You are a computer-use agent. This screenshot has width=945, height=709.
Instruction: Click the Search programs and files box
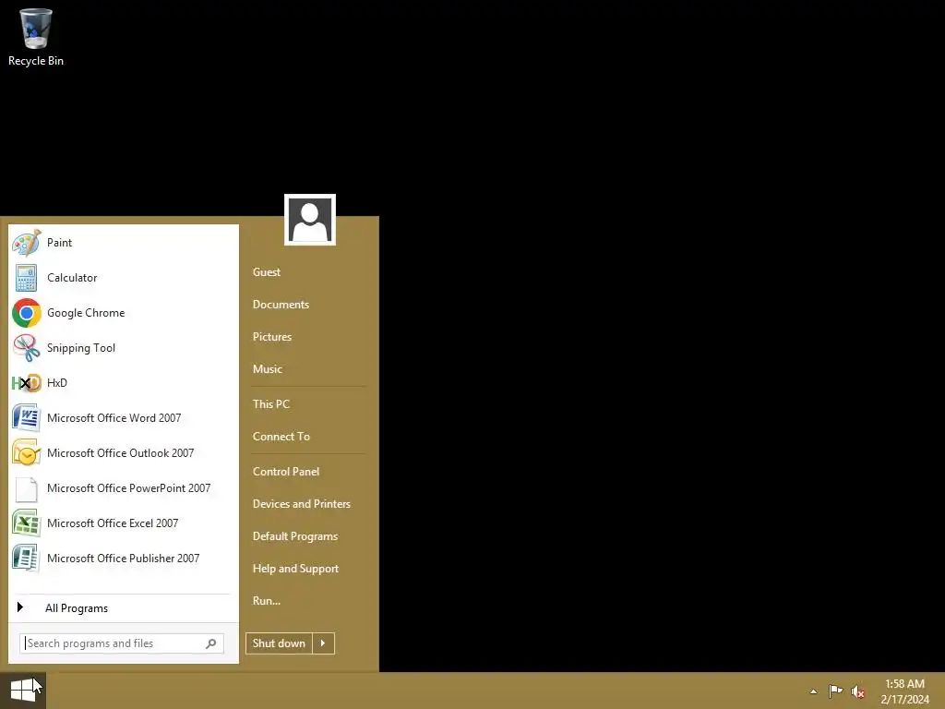coord(122,643)
